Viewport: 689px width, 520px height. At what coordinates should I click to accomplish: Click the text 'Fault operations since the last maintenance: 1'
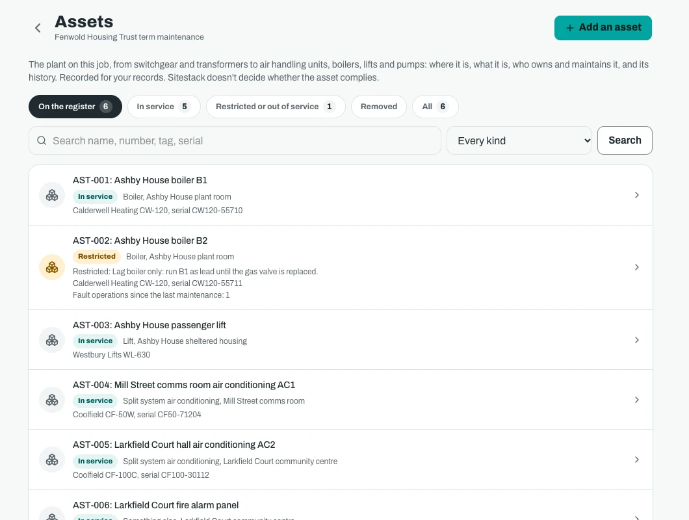click(151, 295)
